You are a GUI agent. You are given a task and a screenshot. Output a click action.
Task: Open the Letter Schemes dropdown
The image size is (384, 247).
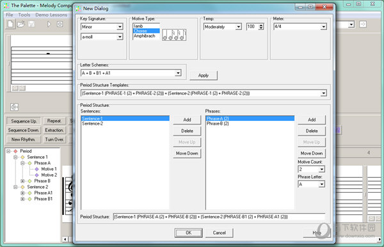click(178, 73)
